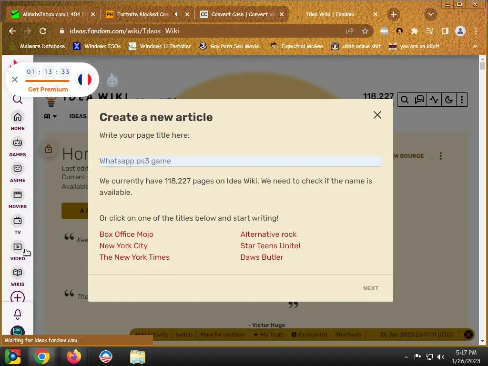Open the tab search dropdown

[x=431, y=14]
